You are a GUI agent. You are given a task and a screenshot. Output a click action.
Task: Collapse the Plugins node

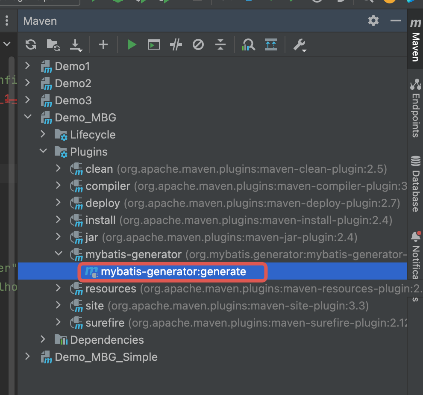pyautogui.click(x=43, y=150)
